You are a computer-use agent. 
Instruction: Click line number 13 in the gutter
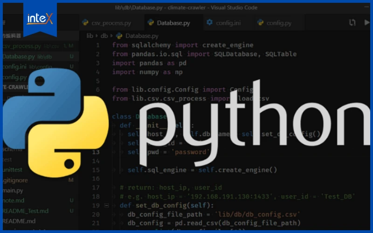click(96, 152)
